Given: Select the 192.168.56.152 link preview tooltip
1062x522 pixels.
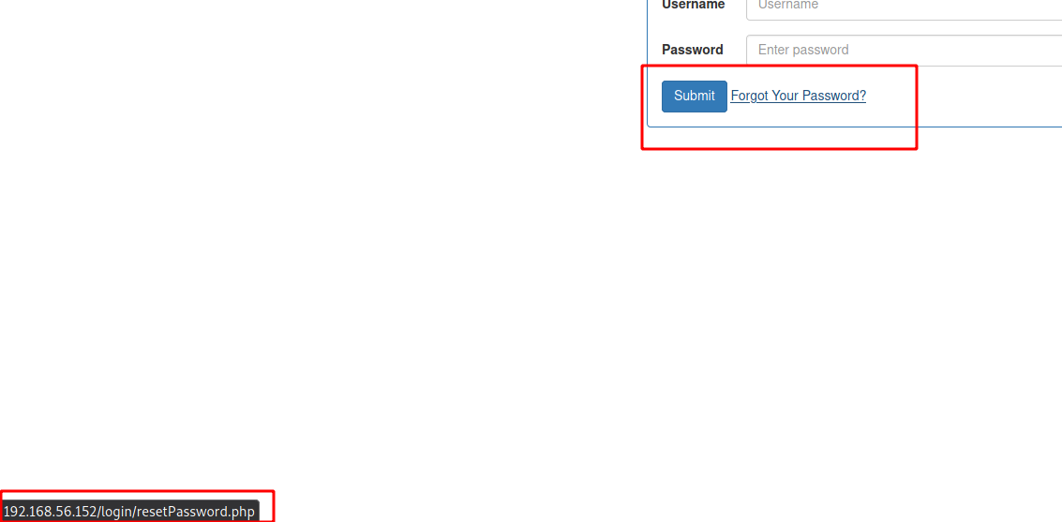Looking at the screenshot, I should pos(130,511).
